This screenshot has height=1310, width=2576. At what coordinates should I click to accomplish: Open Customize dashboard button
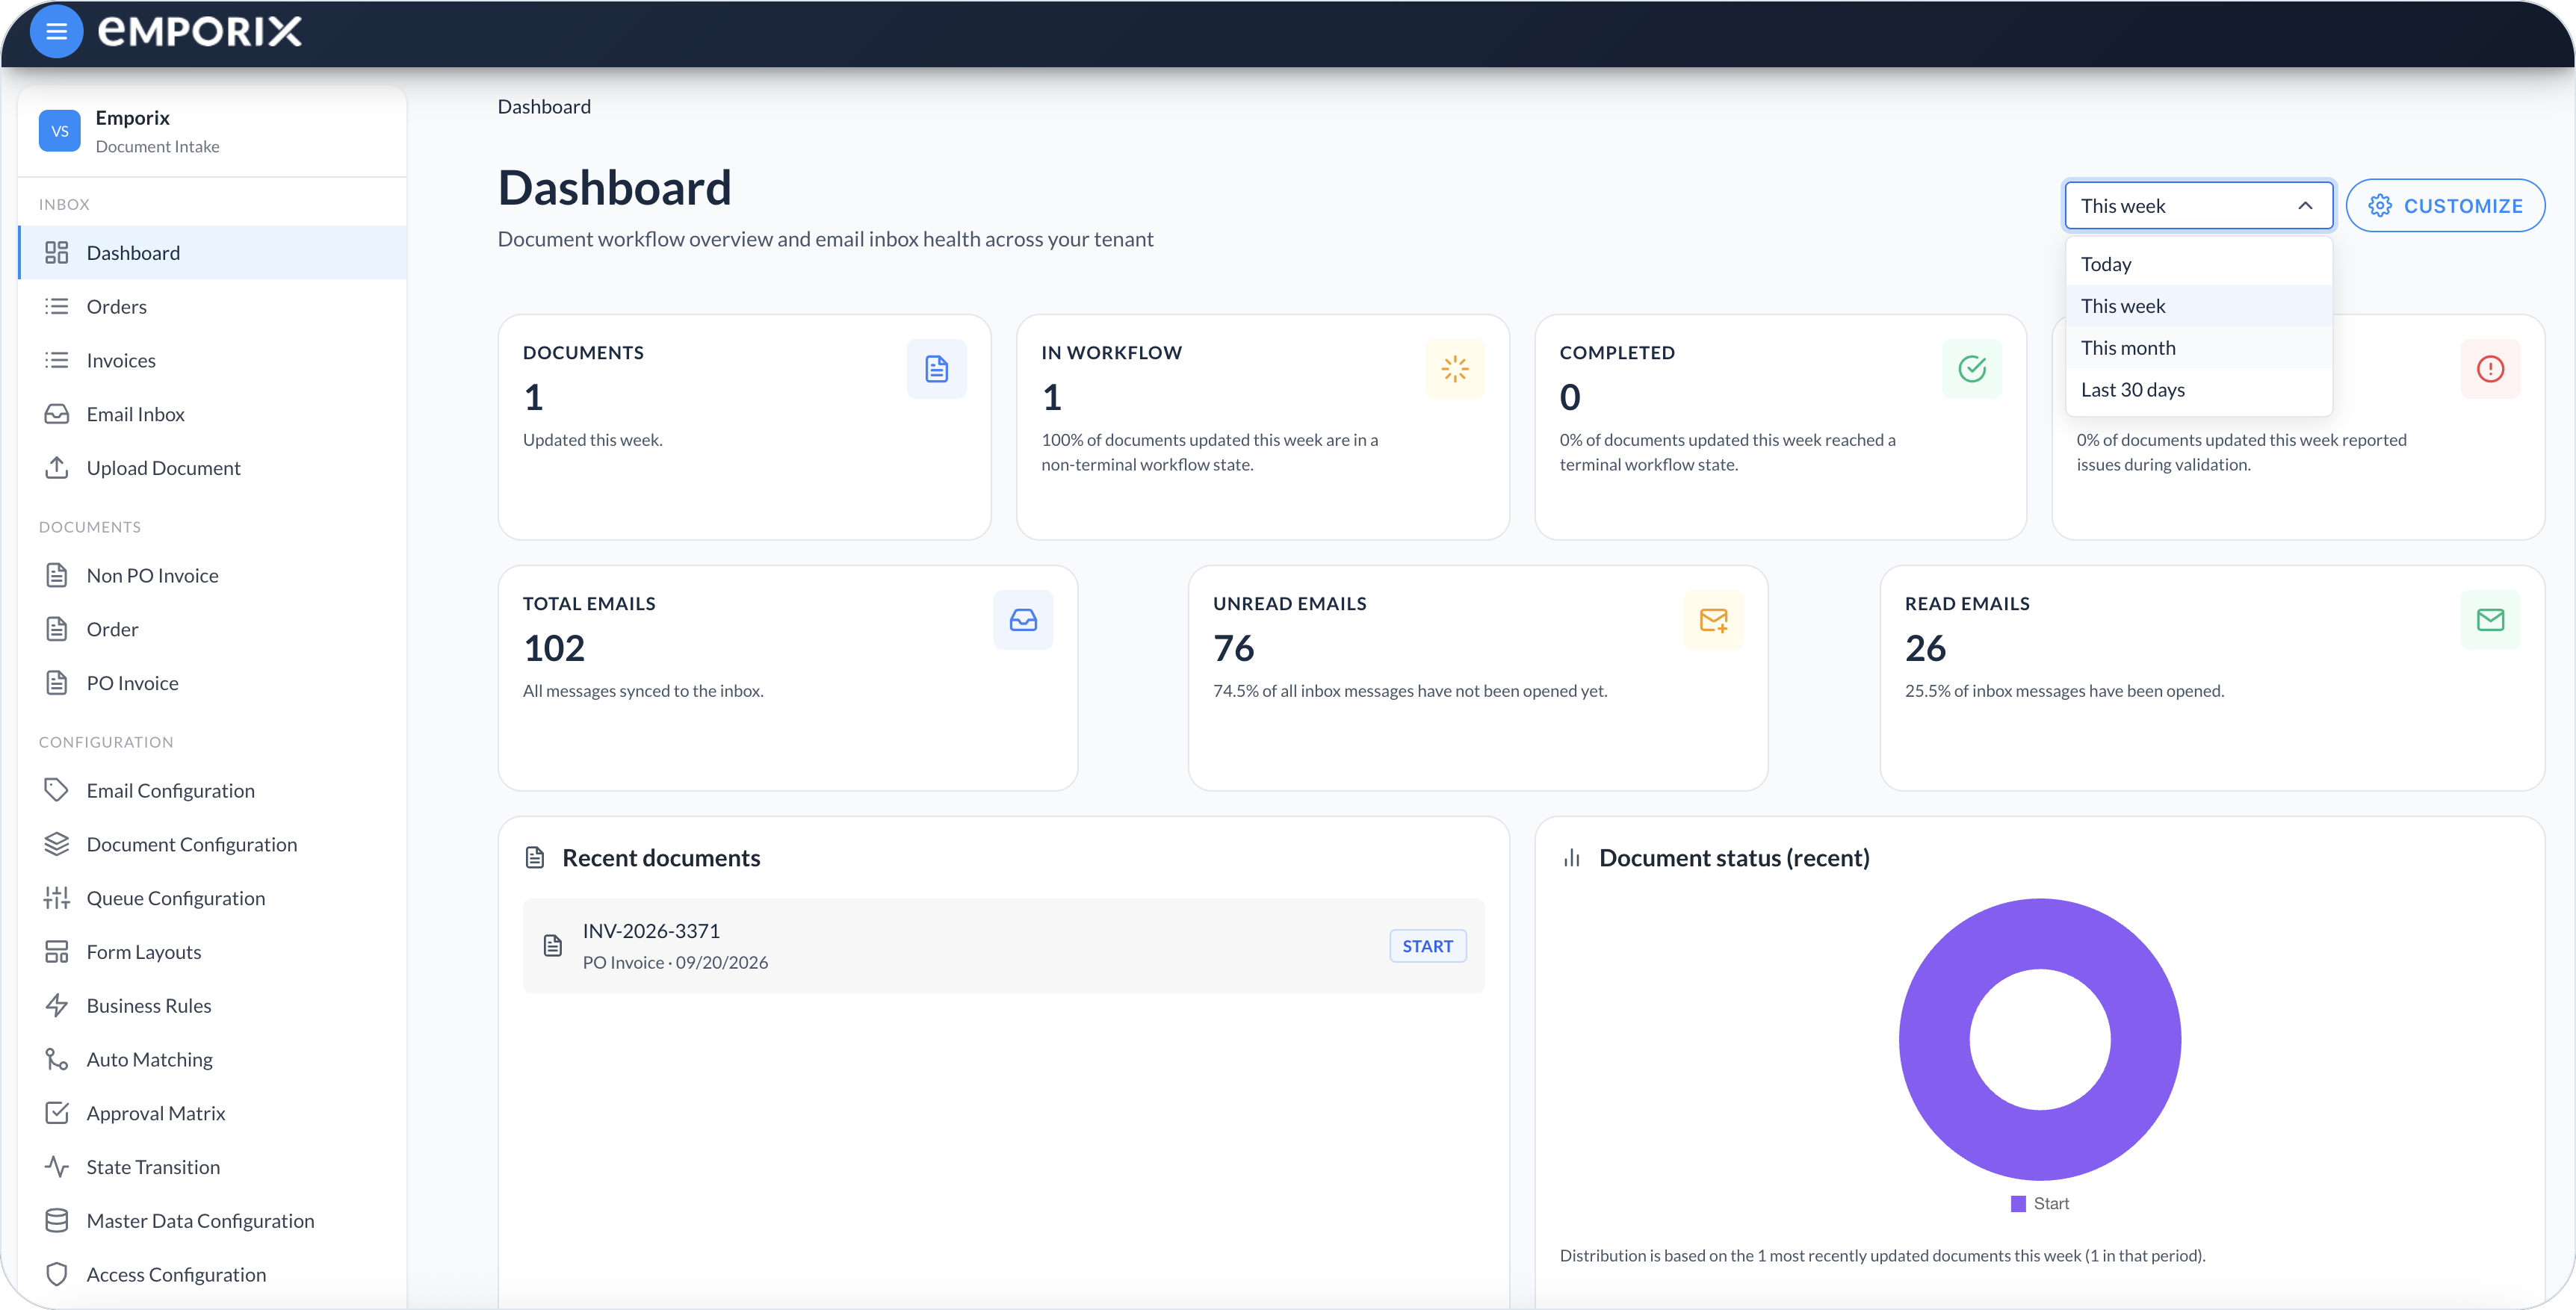pyautogui.click(x=2445, y=206)
